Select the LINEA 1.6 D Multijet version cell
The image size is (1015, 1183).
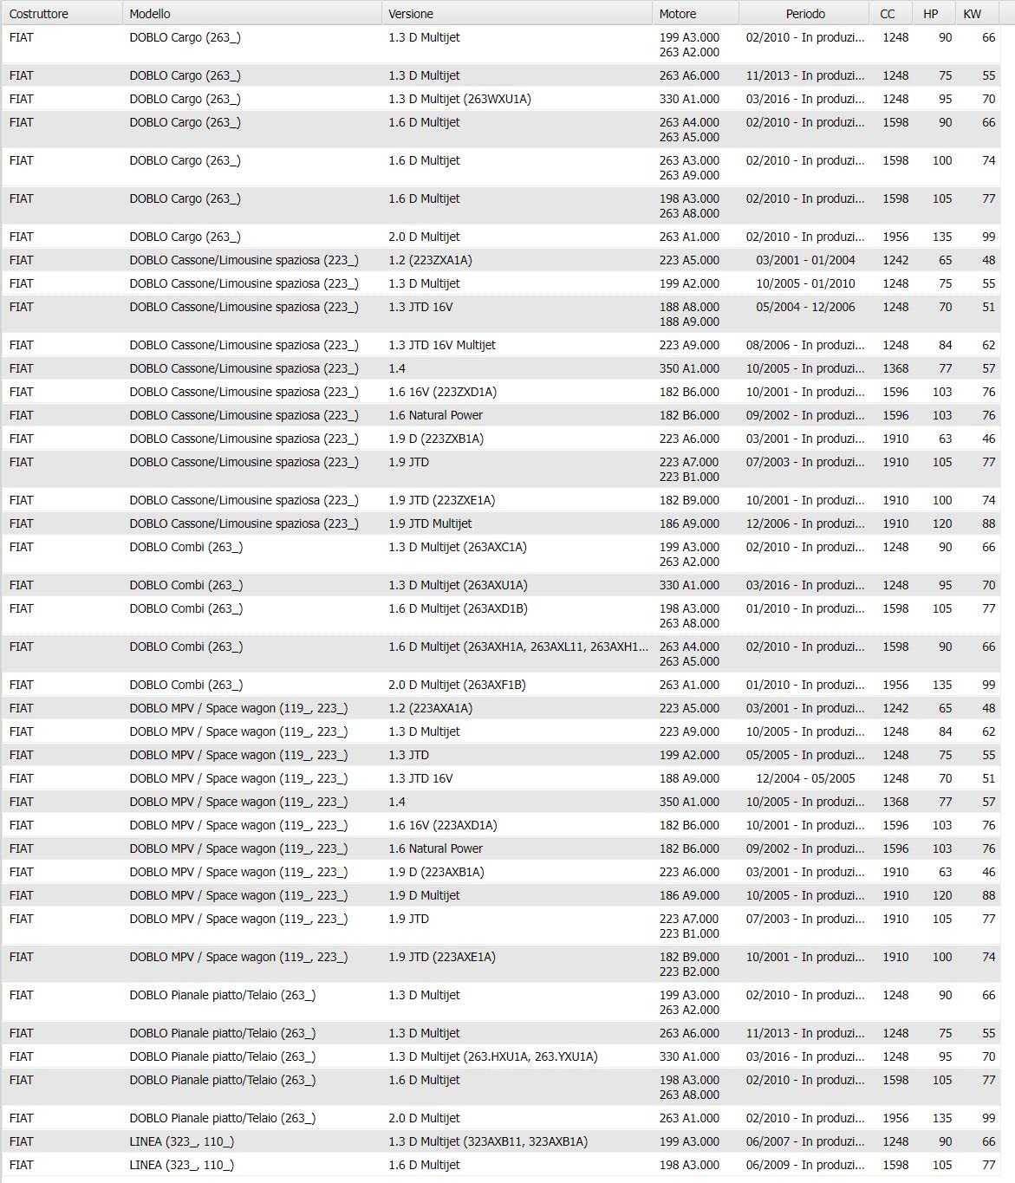(424, 1165)
